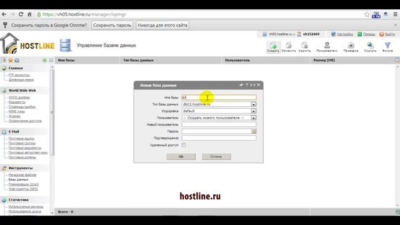Click the Скачать toolbar icon
Viewport: 400px width, 225px height.
[370, 47]
